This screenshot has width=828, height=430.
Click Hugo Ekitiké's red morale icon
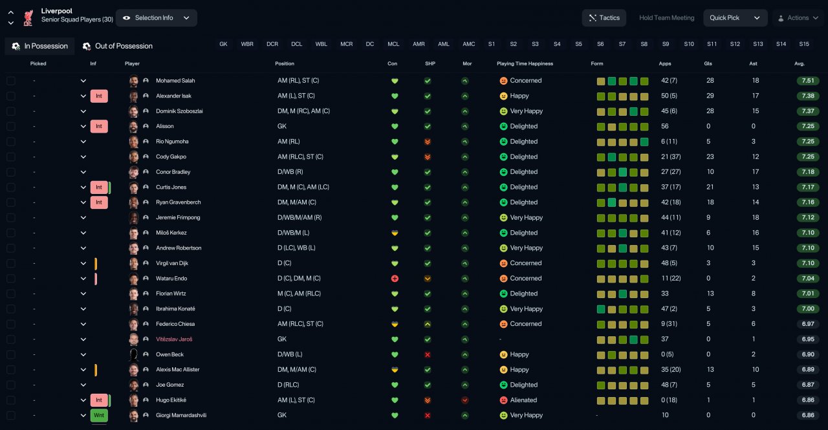tap(465, 400)
